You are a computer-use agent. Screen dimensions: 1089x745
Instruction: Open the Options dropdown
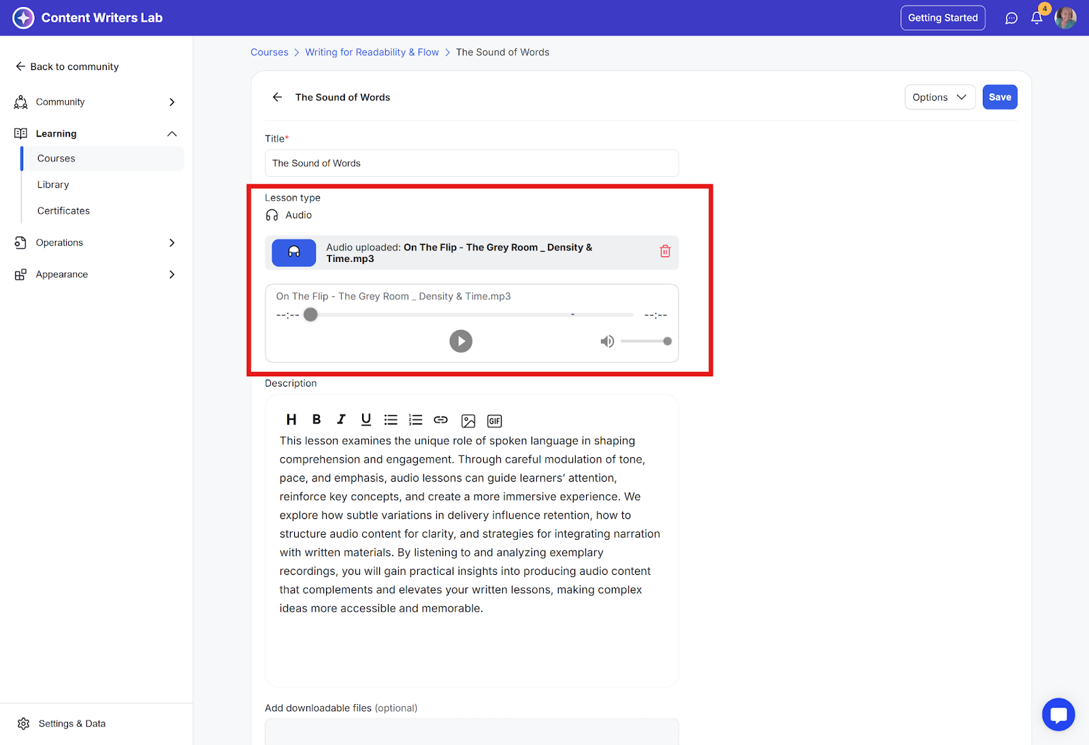[x=940, y=97]
